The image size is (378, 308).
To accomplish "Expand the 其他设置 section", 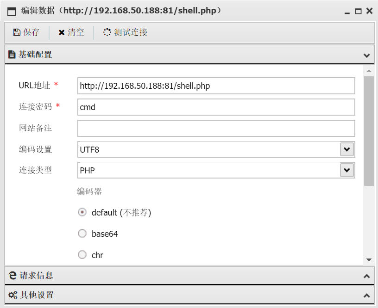I will point(367,295).
